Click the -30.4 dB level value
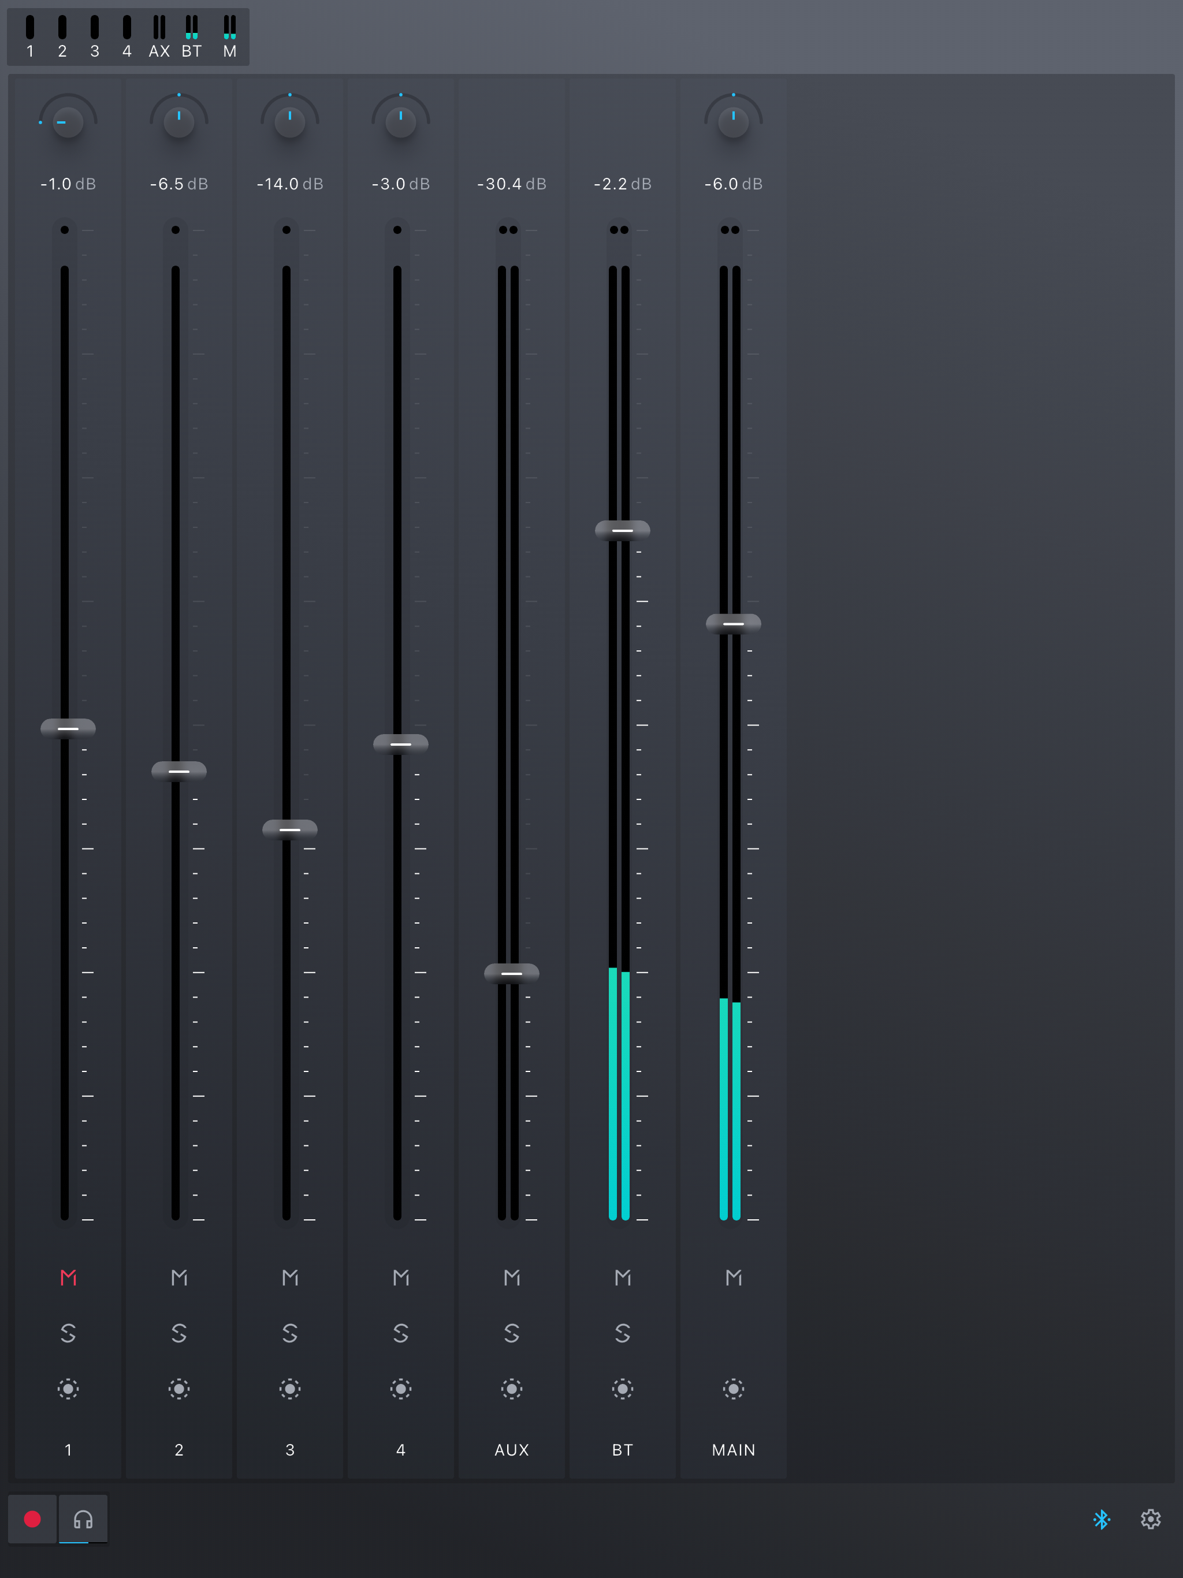 [512, 184]
